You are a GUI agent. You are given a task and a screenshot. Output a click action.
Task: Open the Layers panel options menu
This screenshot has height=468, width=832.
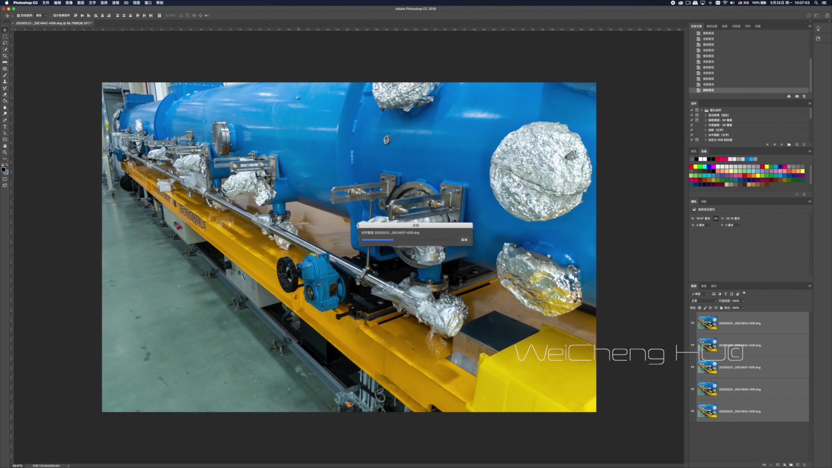click(810, 286)
